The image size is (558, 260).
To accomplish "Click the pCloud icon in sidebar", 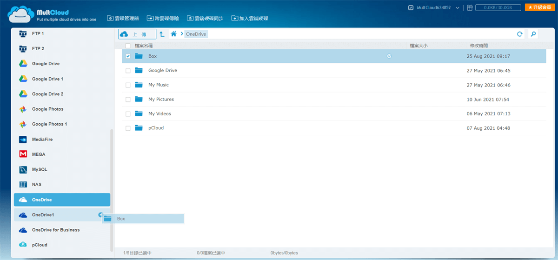I will (23, 245).
